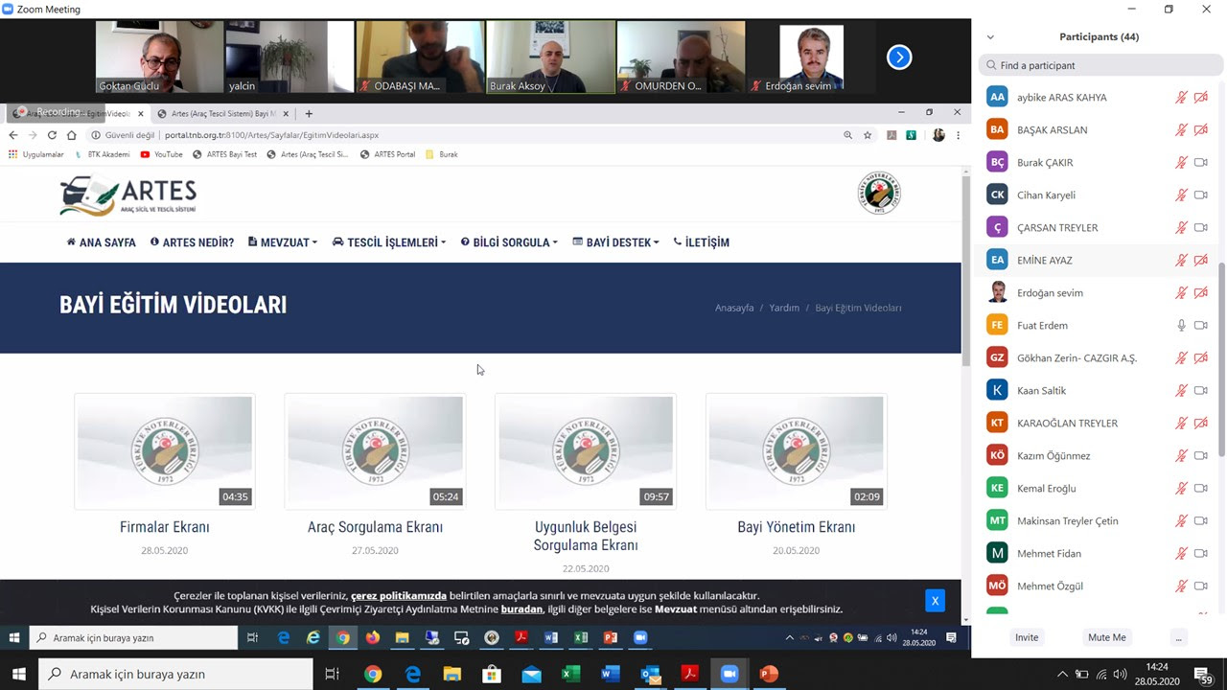Click the Excel icon in the taskbar
1227x690 pixels.
click(x=570, y=674)
